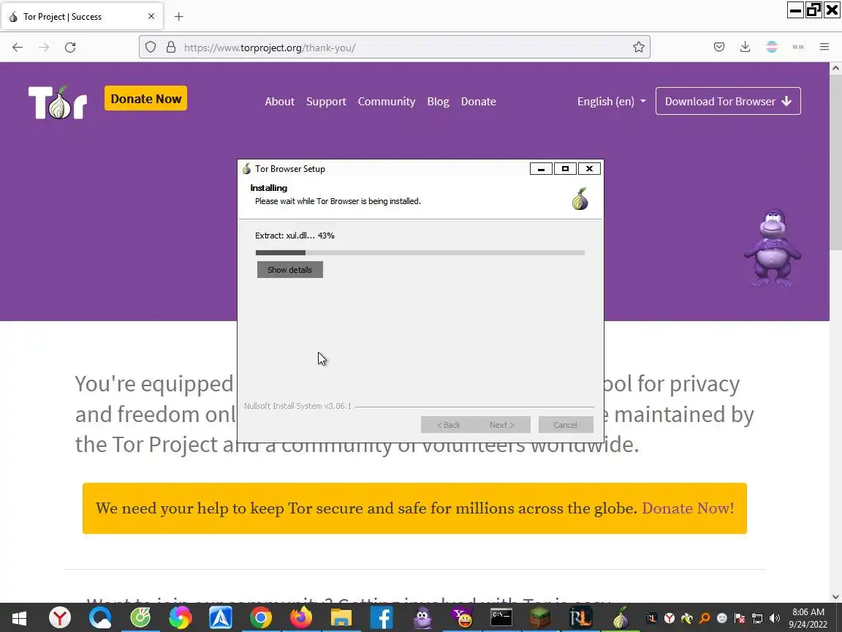Screen dimensions: 842x632
Task: Click Show details in the installer
Action: [x=290, y=270]
